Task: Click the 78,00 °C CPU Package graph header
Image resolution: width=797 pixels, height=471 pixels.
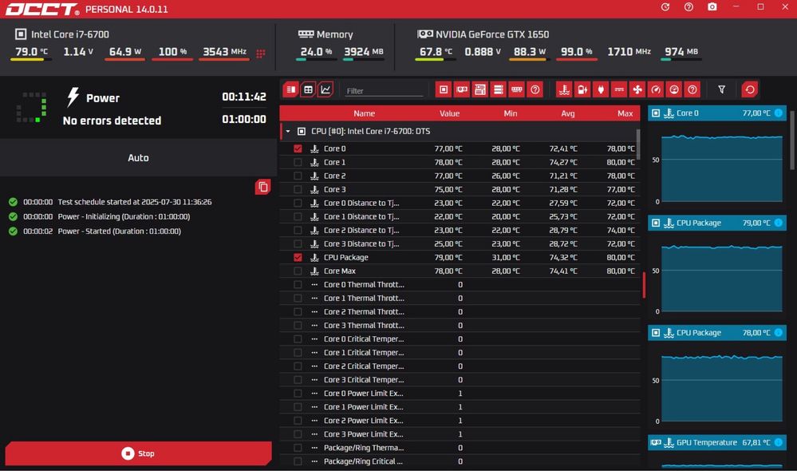Action: coord(716,333)
